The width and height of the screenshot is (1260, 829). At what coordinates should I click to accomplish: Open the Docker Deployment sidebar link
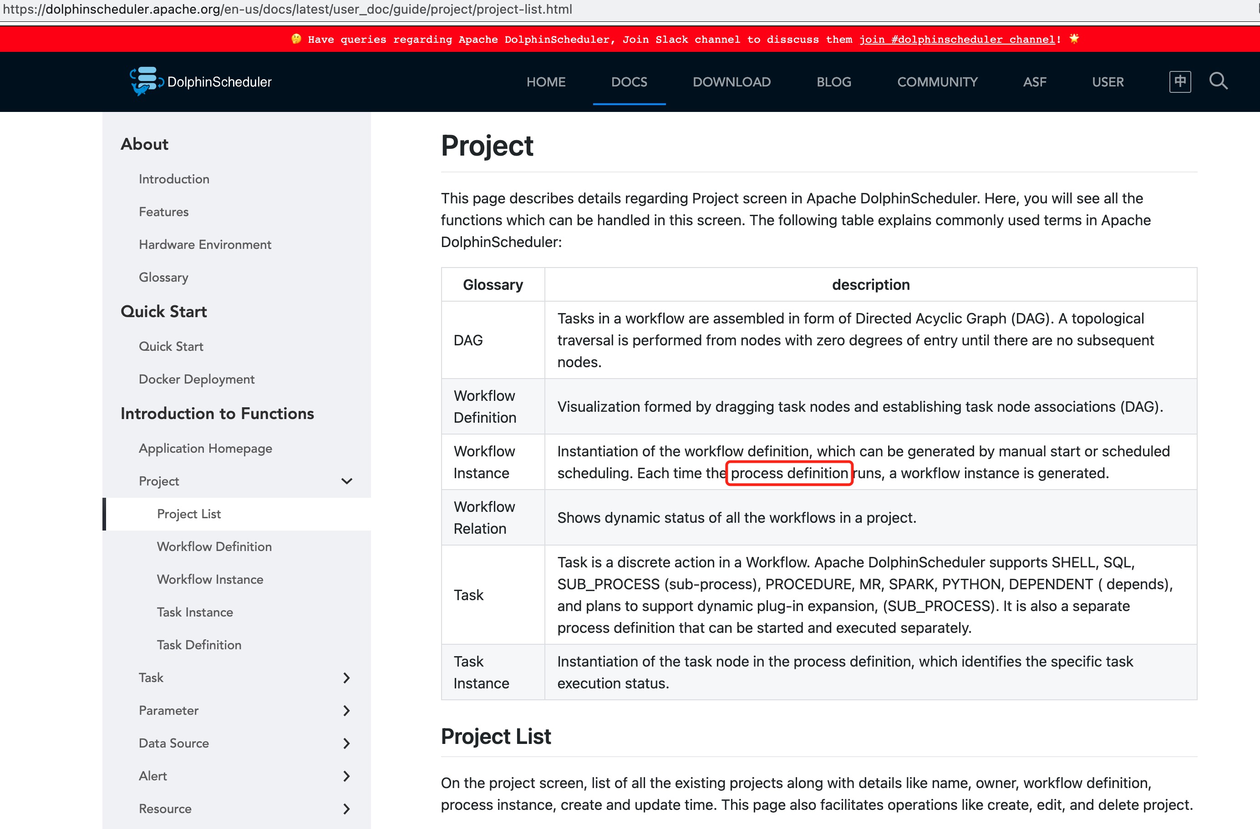(x=196, y=379)
